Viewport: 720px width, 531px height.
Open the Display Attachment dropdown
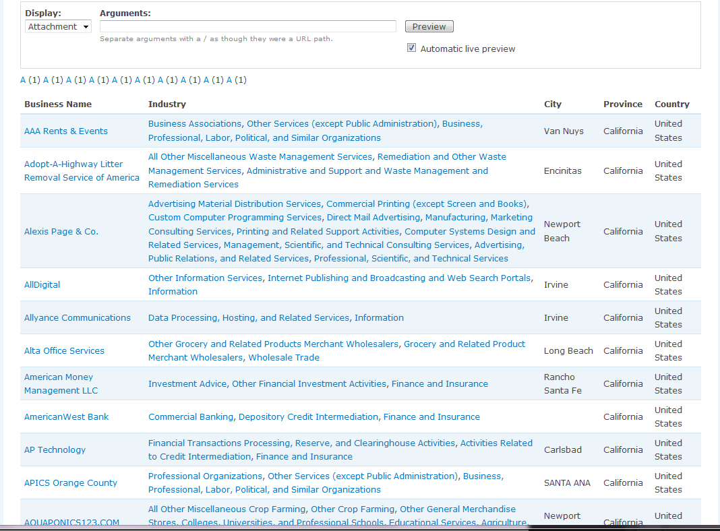click(59, 27)
